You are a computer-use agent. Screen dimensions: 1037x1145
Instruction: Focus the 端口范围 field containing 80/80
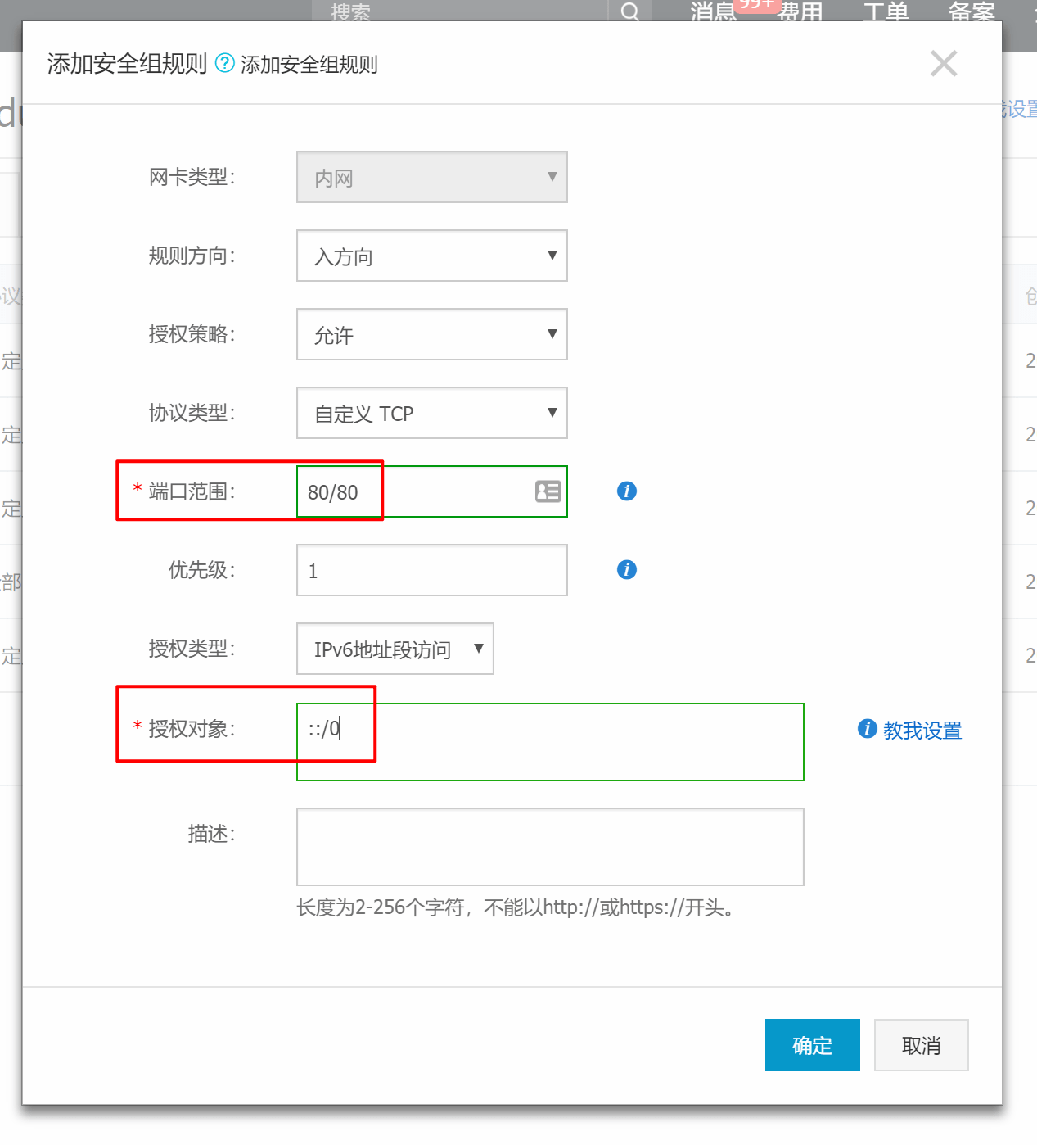coord(432,491)
